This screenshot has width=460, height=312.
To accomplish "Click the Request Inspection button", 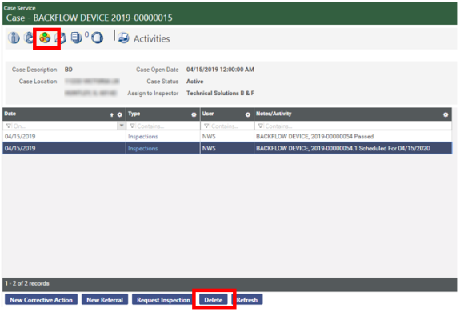I will 163,300.
